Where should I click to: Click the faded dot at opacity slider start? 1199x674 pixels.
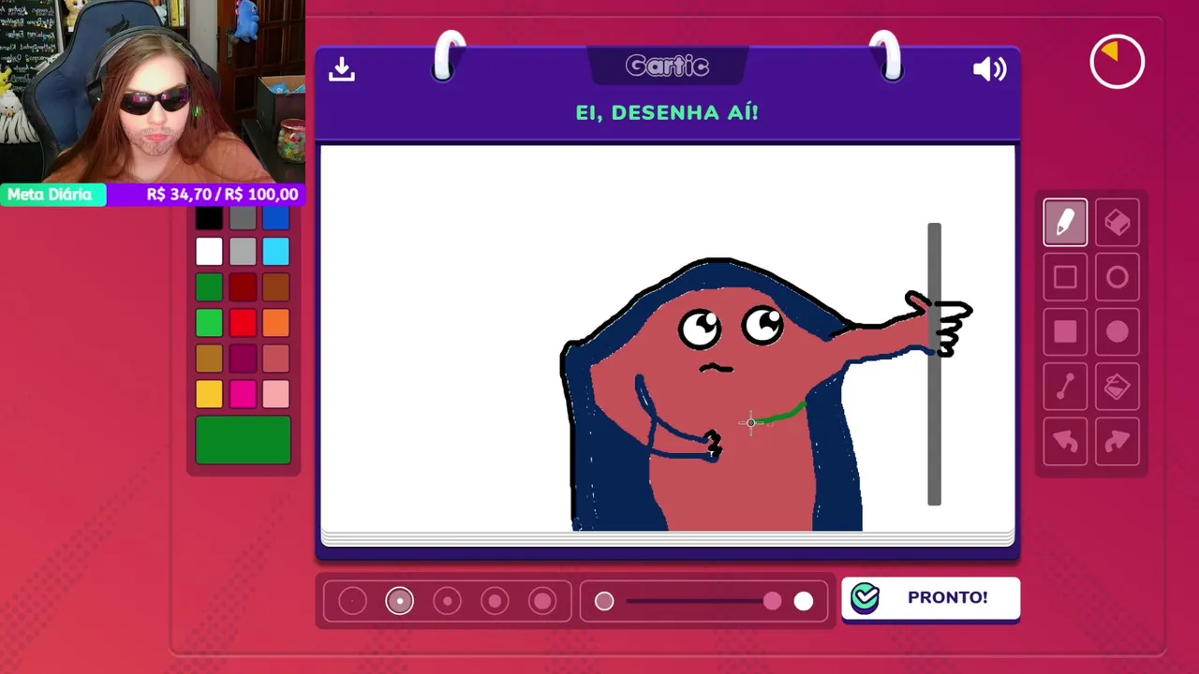click(604, 601)
